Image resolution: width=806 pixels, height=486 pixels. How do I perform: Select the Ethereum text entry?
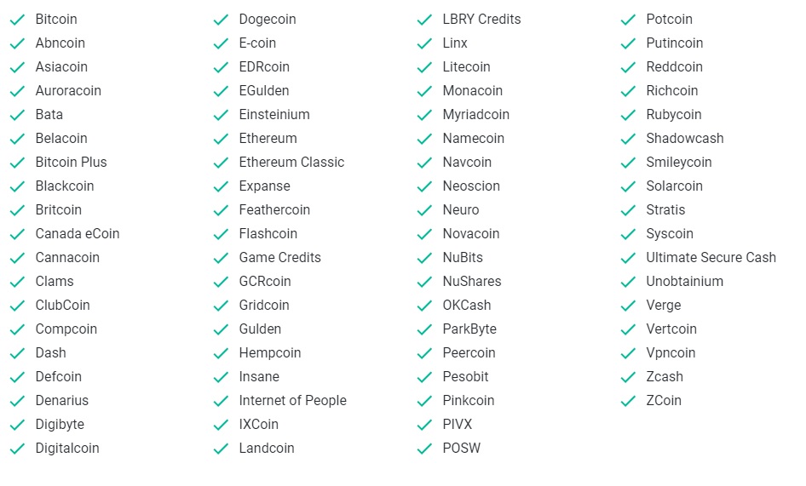pyautogui.click(x=268, y=138)
